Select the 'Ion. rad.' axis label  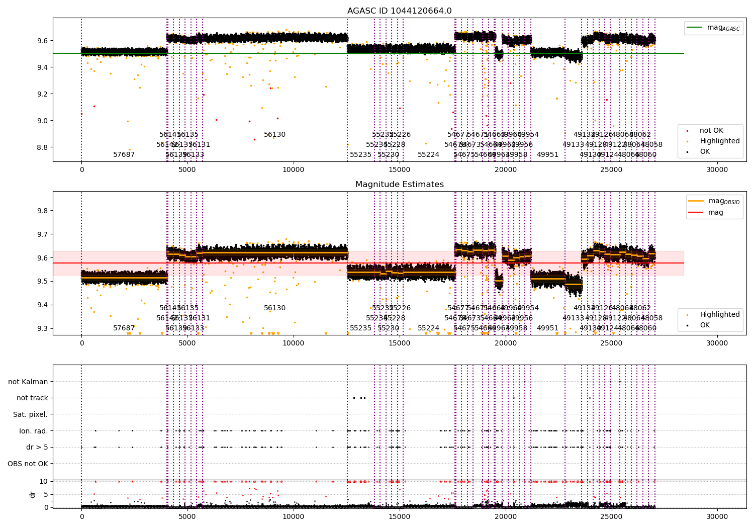coord(34,431)
